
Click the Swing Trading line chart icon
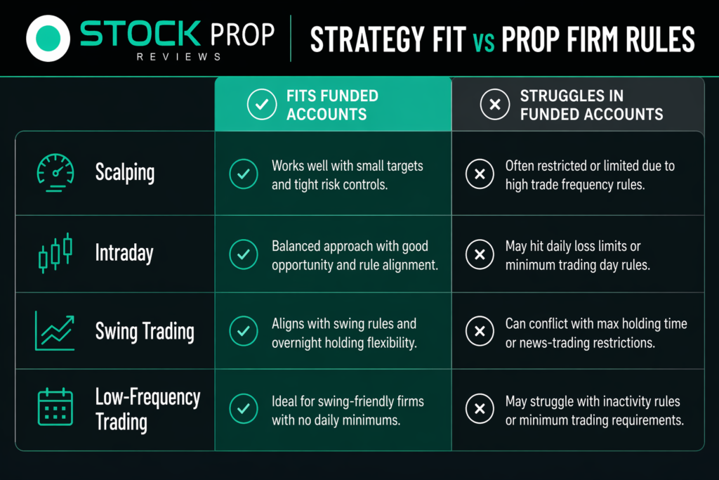pyautogui.click(x=55, y=331)
